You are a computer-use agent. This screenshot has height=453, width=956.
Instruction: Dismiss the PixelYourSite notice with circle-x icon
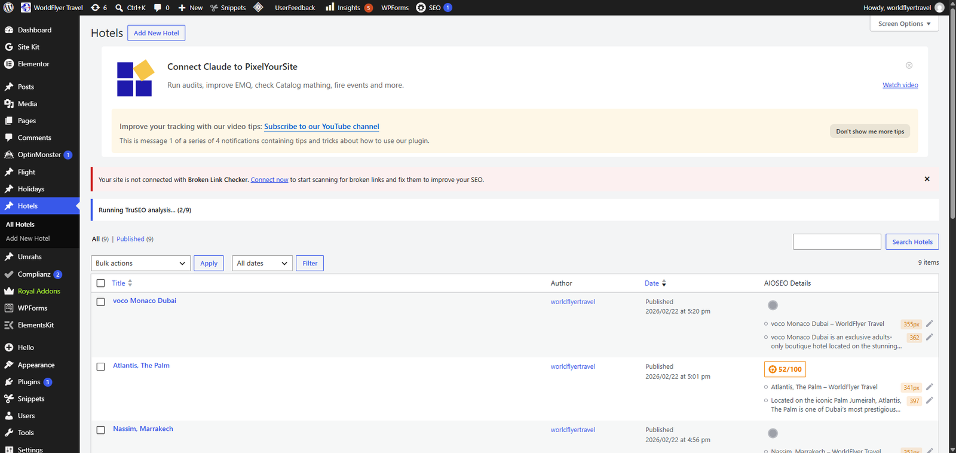tap(909, 65)
